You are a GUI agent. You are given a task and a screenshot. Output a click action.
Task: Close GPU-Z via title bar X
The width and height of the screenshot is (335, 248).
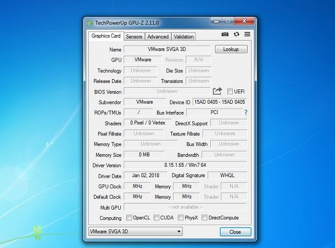(244, 21)
